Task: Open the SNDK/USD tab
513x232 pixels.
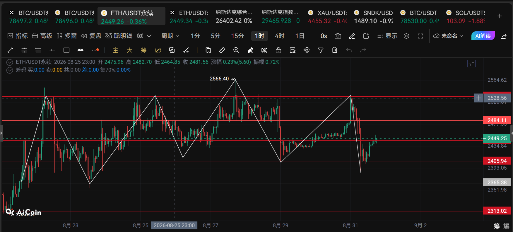Action: [373, 17]
